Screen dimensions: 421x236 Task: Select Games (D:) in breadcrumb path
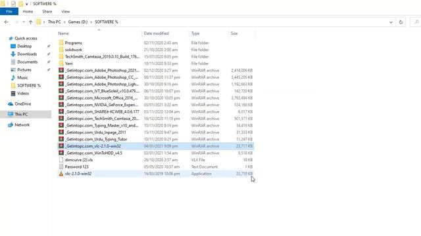point(78,22)
